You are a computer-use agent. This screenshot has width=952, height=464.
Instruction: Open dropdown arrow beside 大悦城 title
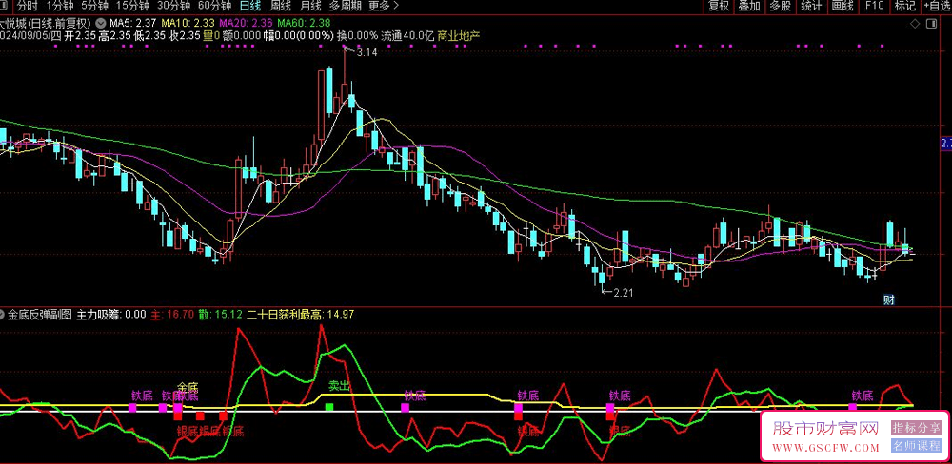[x=101, y=22]
